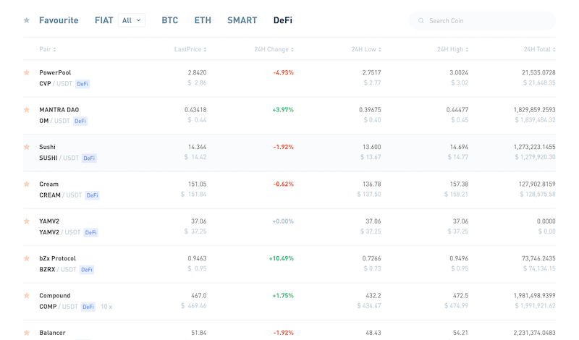Open the Cream pair name
This screenshot has width=579, height=340.
click(x=48, y=184)
